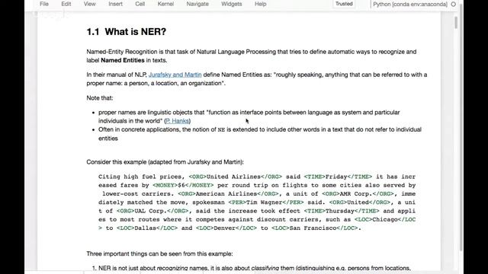Click 'Three important things can be seen' line
488x274 pixels.
pyautogui.click(x=159, y=253)
